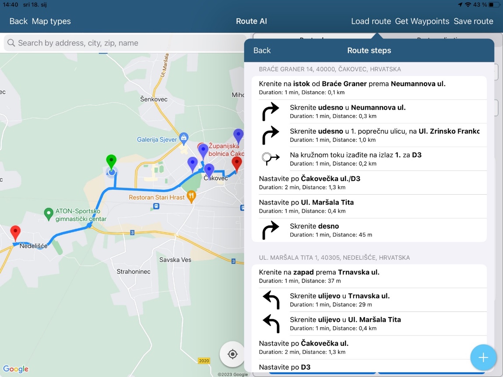Screen dimensions: 503x377
Task: Tap Save route
Action: 473,21
